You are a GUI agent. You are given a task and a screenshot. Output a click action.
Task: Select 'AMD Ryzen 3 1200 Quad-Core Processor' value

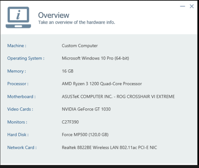pyautogui.click(x=102, y=84)
